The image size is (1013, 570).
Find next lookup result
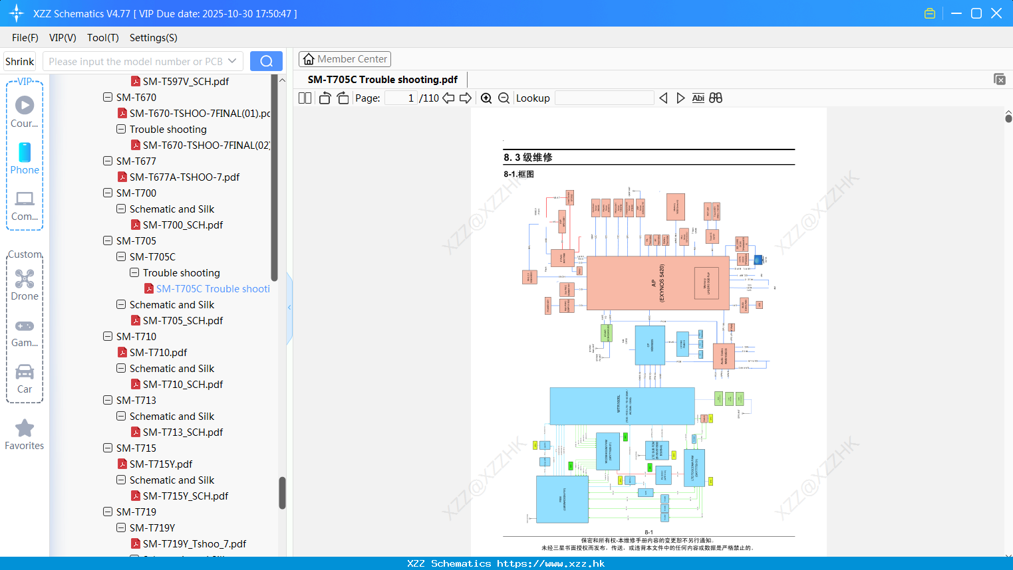(x=680, y=98)
